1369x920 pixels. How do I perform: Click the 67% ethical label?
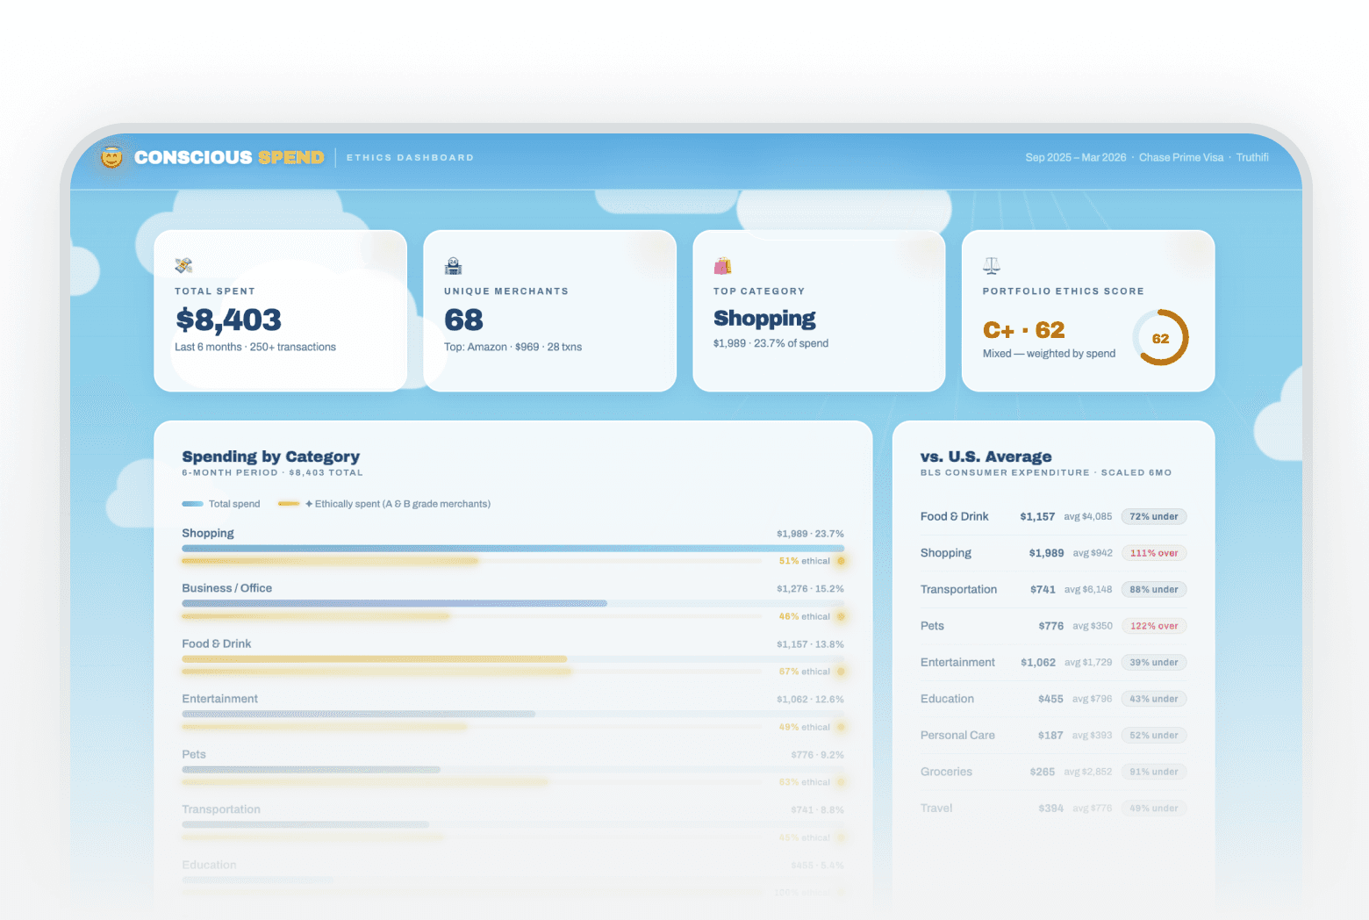pyautogui.click(x=804, y=672)
